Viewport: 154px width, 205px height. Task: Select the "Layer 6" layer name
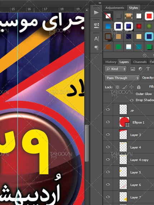point(135,185)
